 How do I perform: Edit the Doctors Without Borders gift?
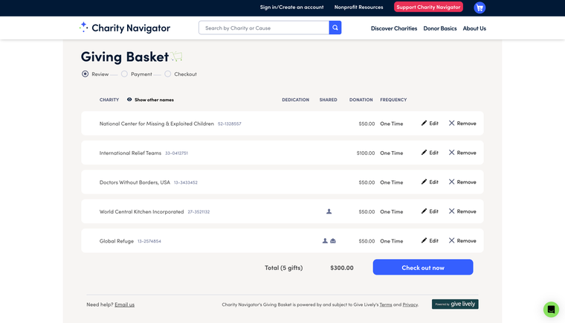(x=430, y=182)
